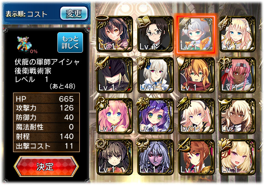Pick the blonde laughing unit with lotus icon

click(237, 157)
